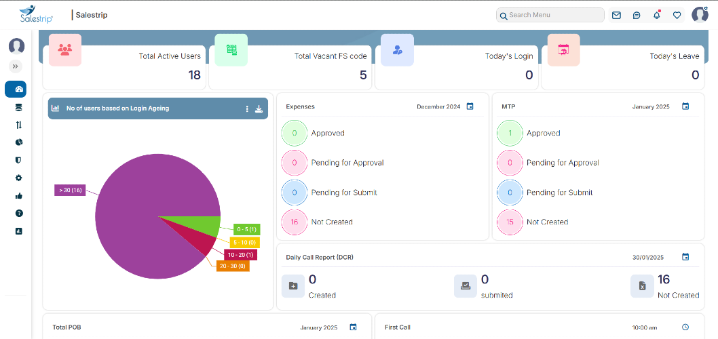Viewport: 718px width, 339px height.
Task: Open the notifications bell icon
Action: 657,15
